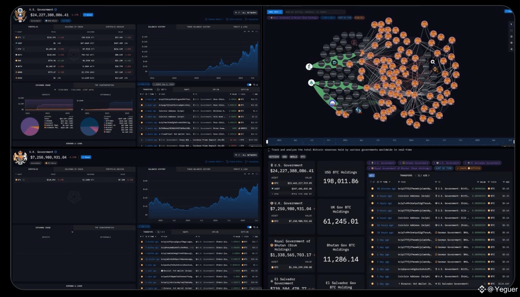This screenshot has height=297, width=520.
Task: Remove the U.S. Government filter chip
Action: (369, 163)
